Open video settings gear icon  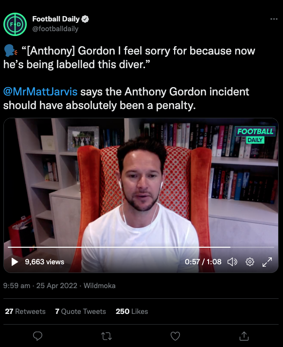[250, 262]
